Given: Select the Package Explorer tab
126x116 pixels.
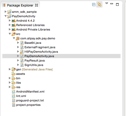Looking at the screenshot, I should tap(20, 5).
